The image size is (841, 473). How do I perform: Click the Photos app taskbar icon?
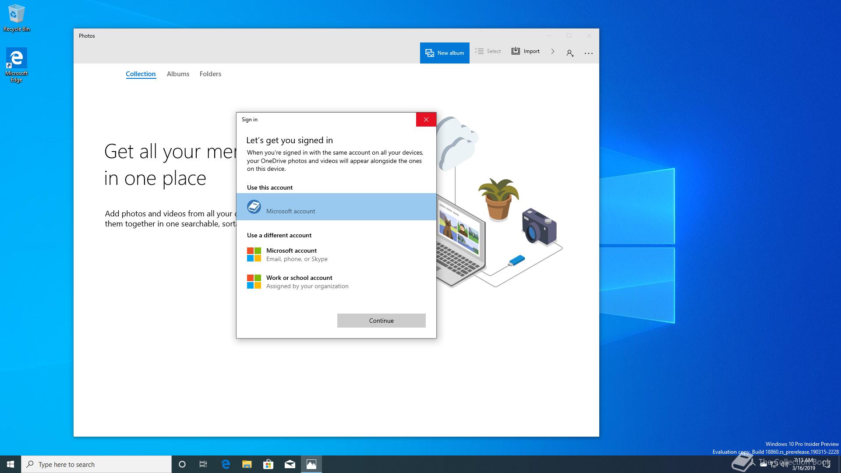coord(311,464)
